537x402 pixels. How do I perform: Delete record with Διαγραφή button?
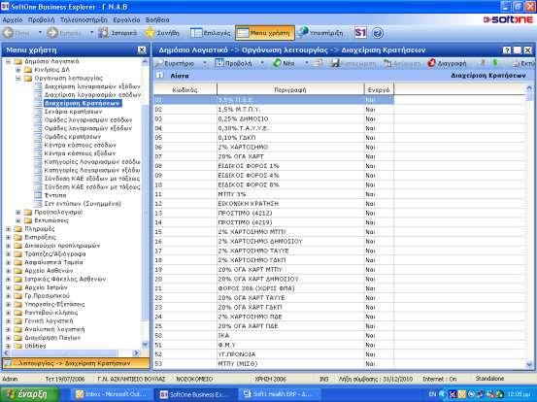click(447, 63)
